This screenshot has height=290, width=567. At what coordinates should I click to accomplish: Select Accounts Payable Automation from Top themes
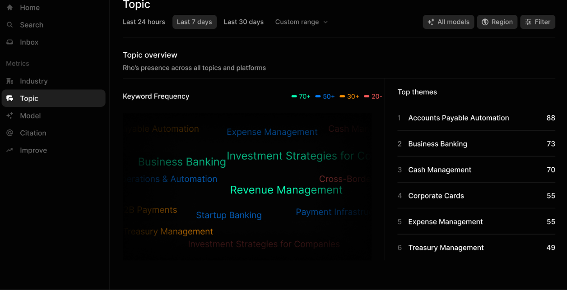tap(459, 118)
